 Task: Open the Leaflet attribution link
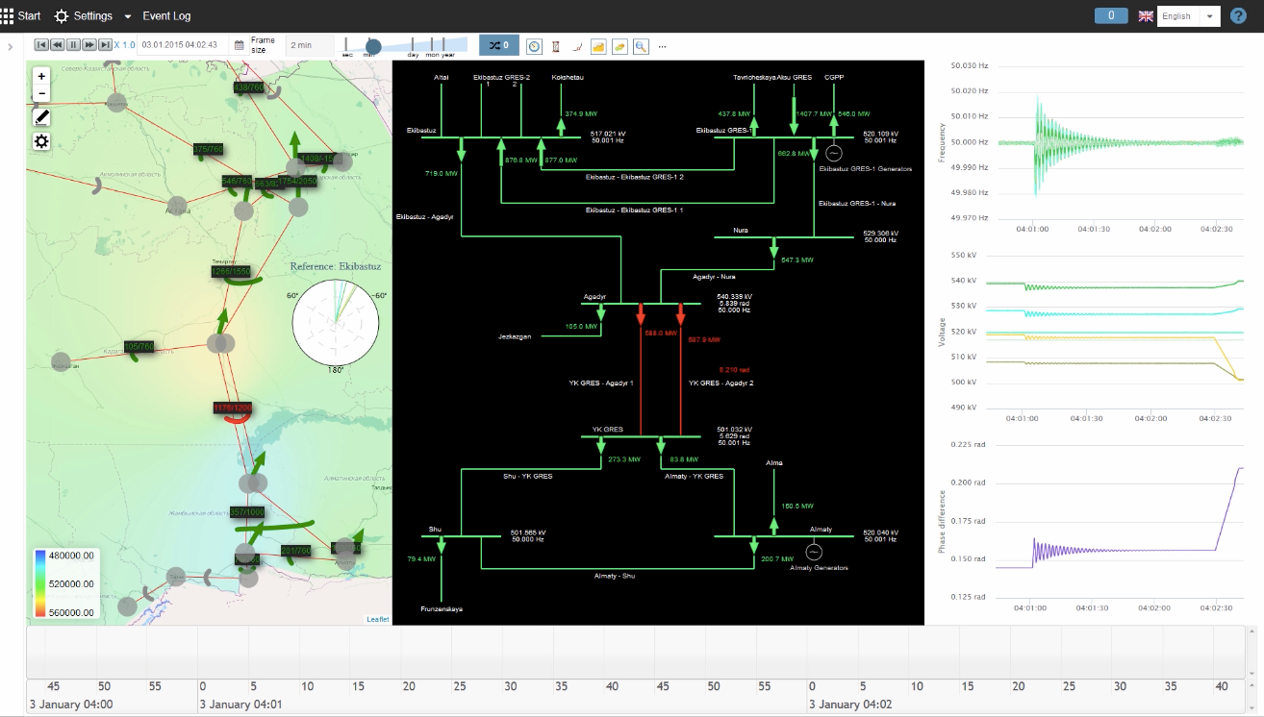tap(378, 619)
